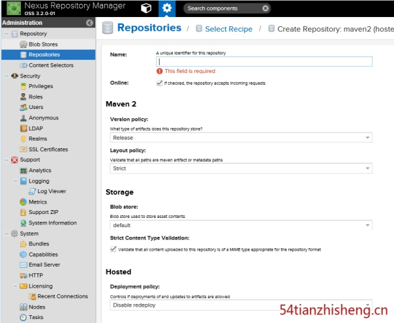Viewport: 394px width, 323px height.
Task: Open System Information
Action: click(x=48, y=223)
